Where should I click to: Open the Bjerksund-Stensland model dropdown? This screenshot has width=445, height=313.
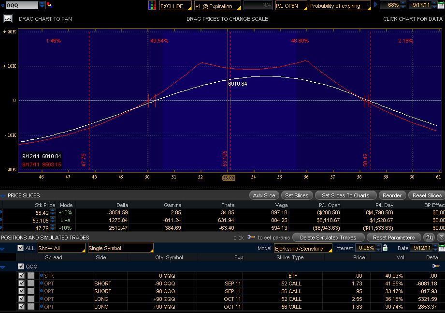coord(303,248)
